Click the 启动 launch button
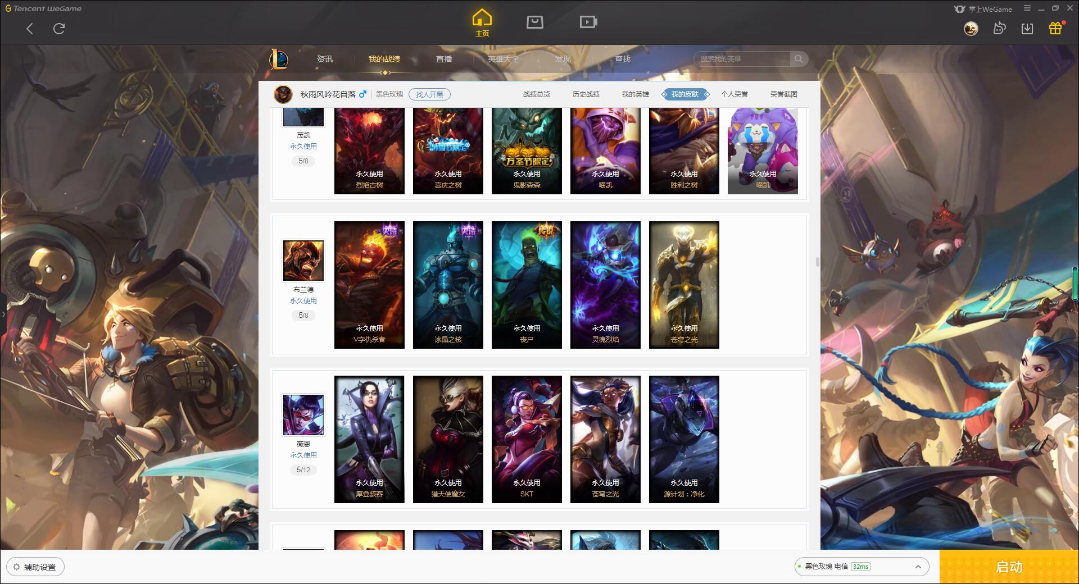Image resolution: width=1079 pixels, height=584 pixels. 1009,567
